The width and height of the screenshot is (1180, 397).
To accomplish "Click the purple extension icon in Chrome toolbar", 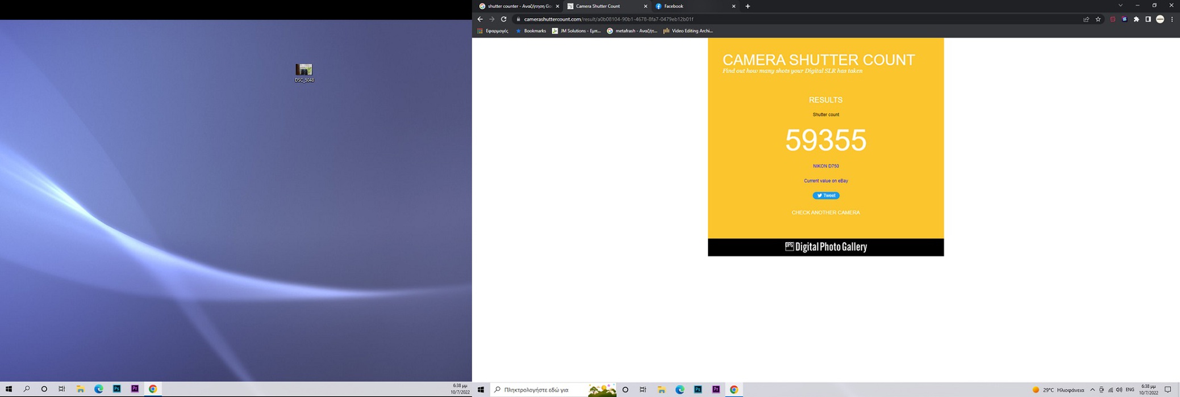I will click(1124, 19).
